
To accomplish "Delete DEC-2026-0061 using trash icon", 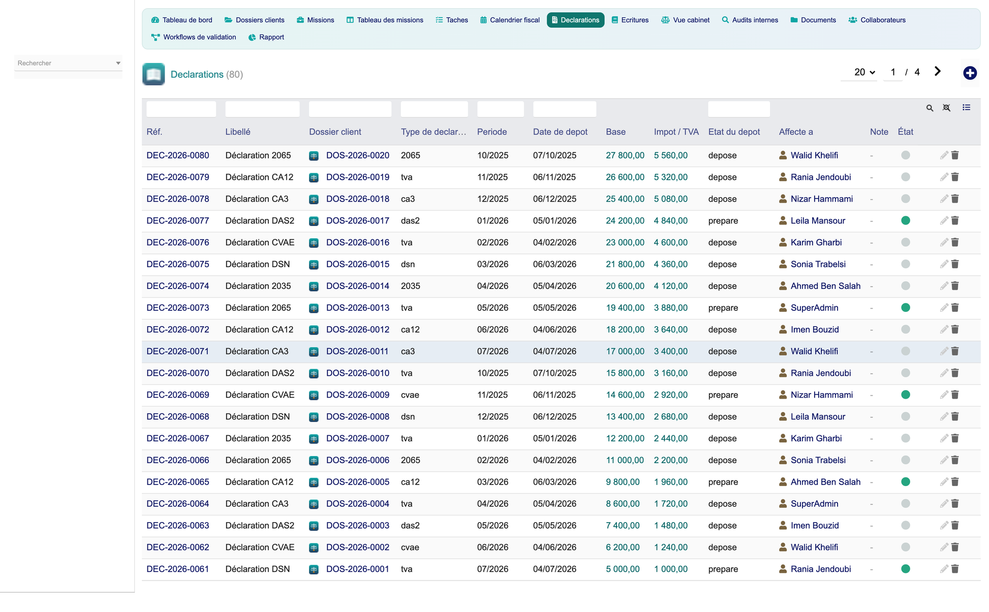I will 955,569.
